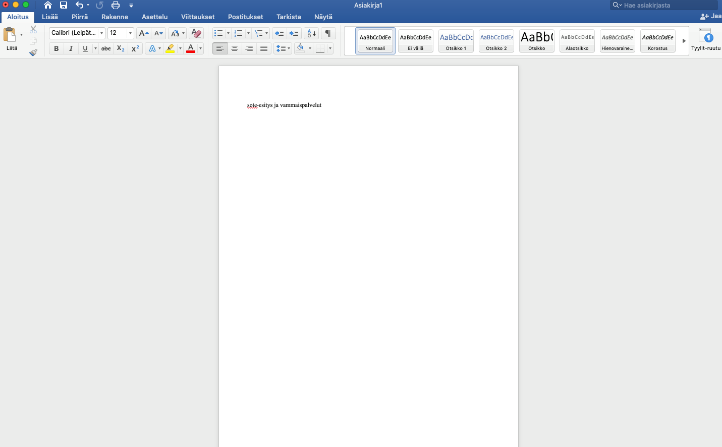Screen dimensions: 722x447
Task: Increase paragraph indent
Action: tap(294, 33)
